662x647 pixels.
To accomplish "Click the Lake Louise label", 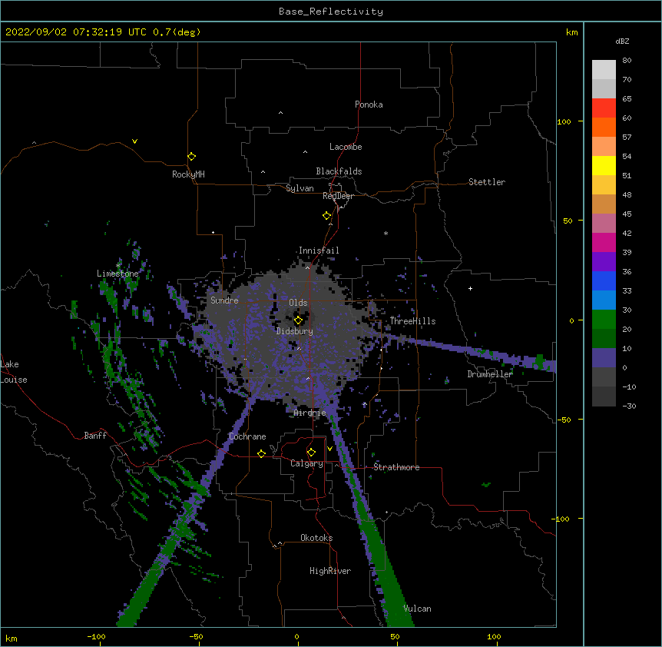I will [x=14, y=372].
